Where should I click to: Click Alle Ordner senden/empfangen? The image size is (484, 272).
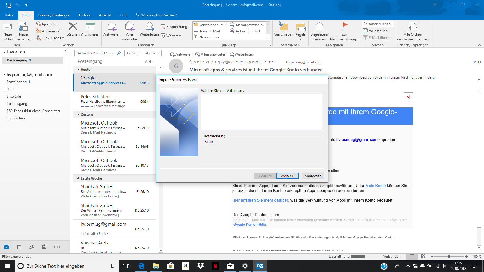pos(413,31)
